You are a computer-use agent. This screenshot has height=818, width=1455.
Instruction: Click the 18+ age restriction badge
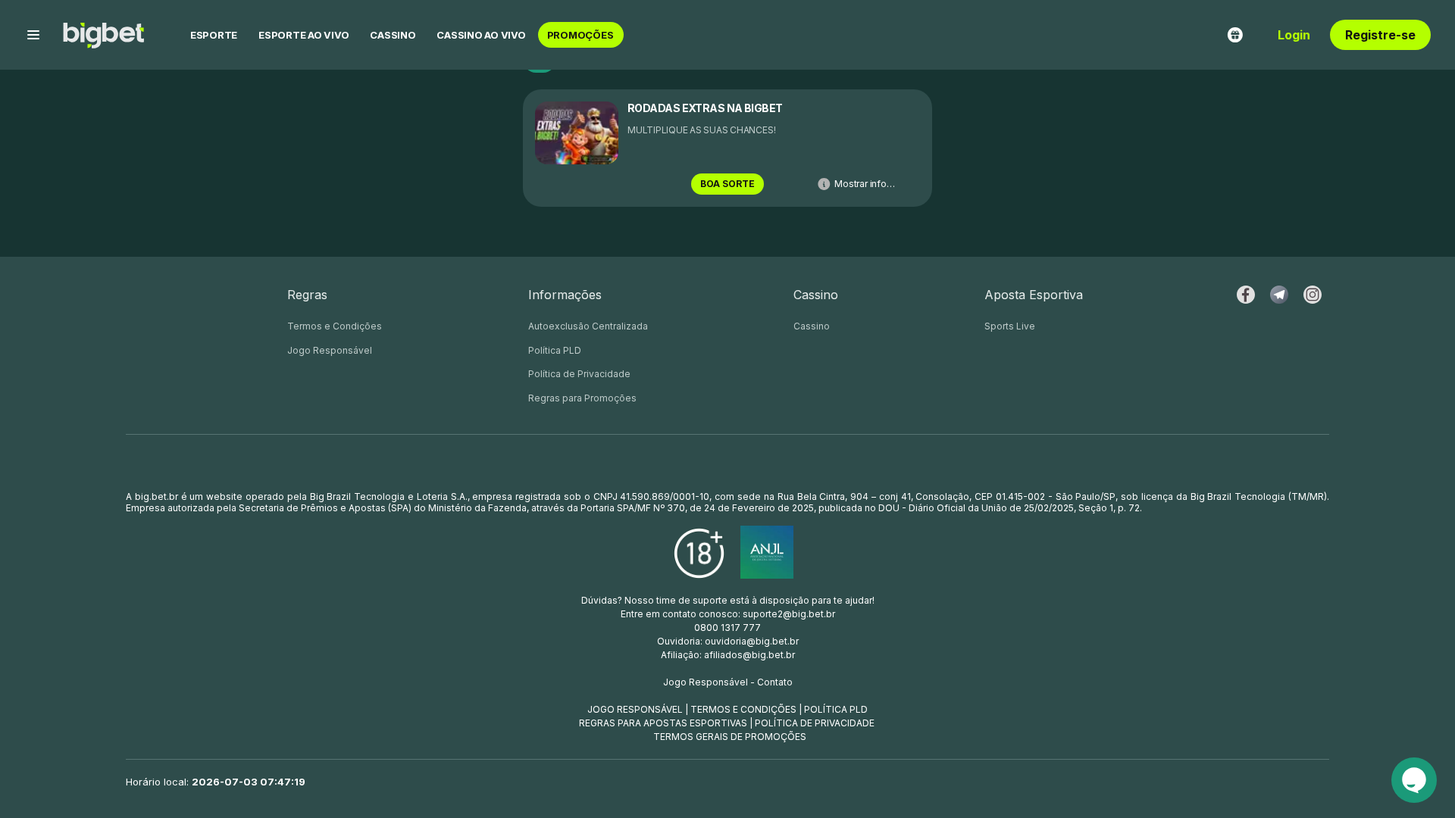[699, 553]
